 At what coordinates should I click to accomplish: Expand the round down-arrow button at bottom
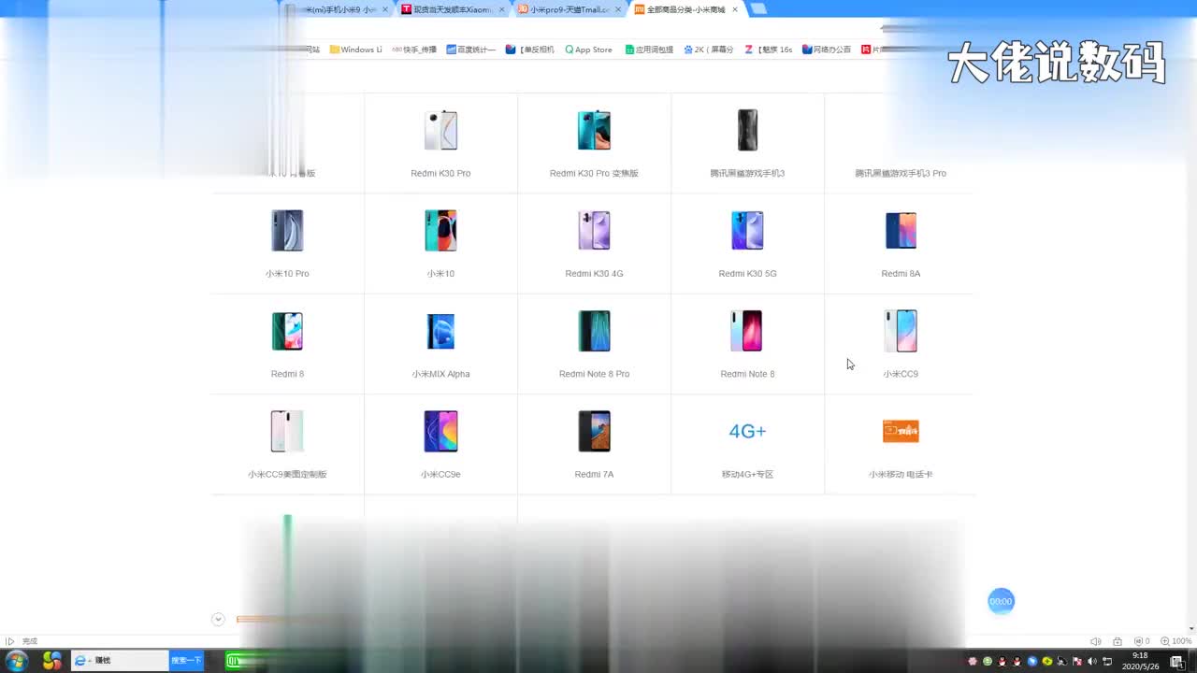(218, 619)
